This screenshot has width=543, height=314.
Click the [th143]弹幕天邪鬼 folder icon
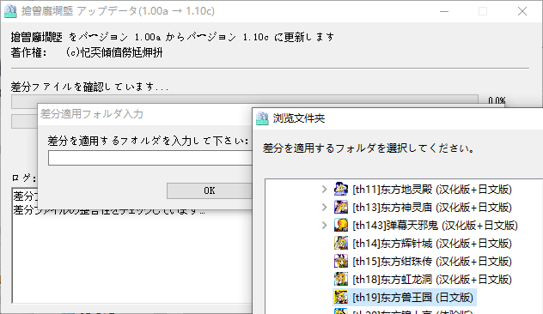coord(341,225)
